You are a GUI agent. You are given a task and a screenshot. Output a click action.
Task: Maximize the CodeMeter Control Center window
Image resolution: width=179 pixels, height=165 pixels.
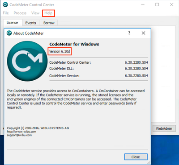point(157,4)
